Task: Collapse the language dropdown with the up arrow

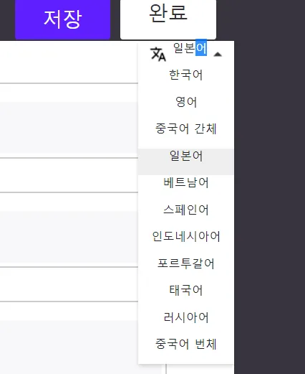Action: click(218, 55)
